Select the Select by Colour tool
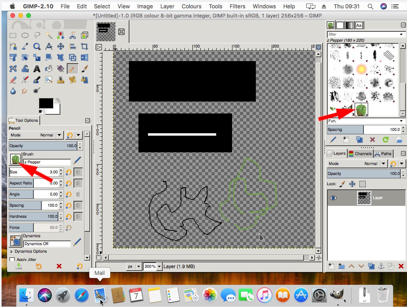407x307 pixels. tap(61, 35)
